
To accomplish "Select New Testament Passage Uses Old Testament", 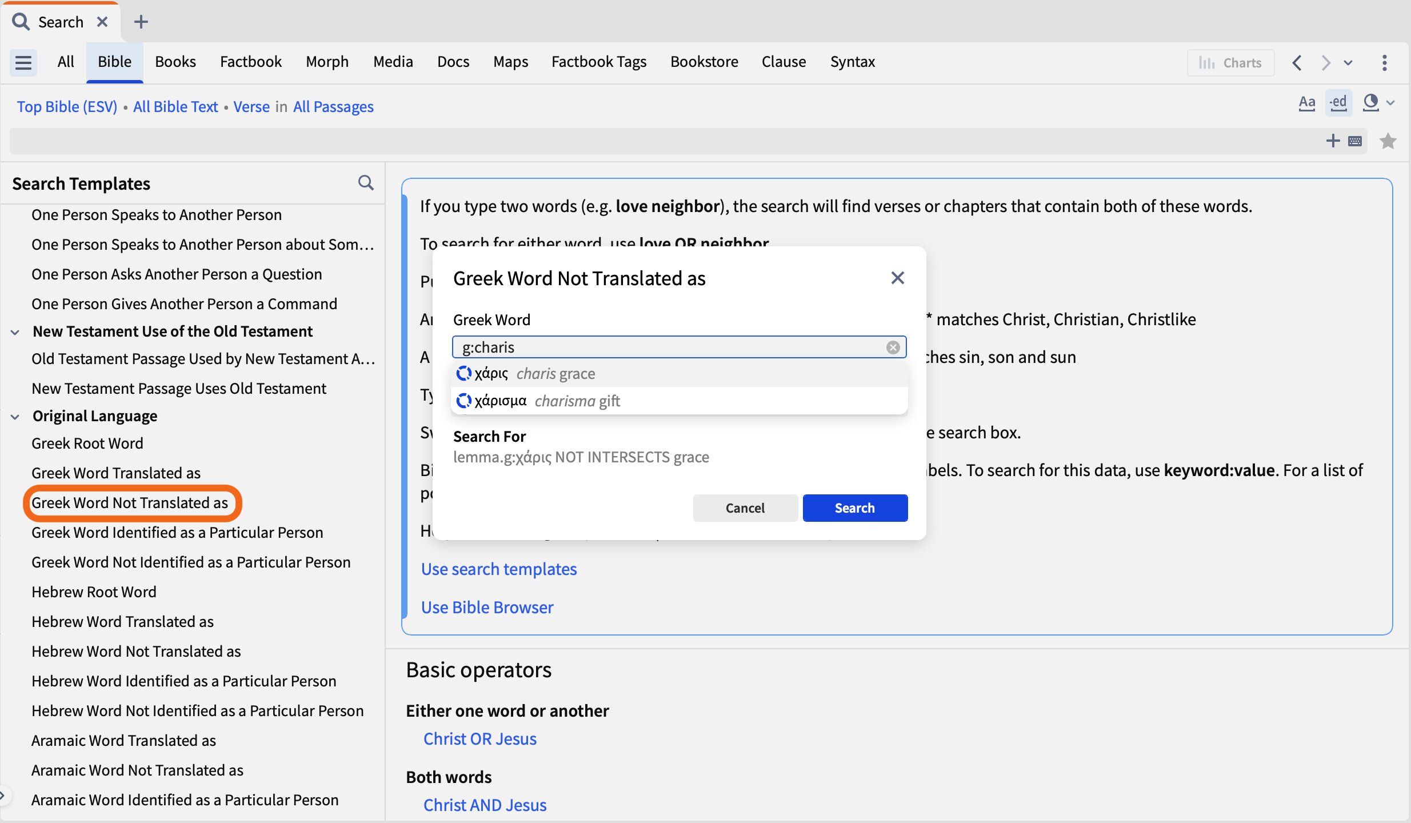I will pos(179,388).
